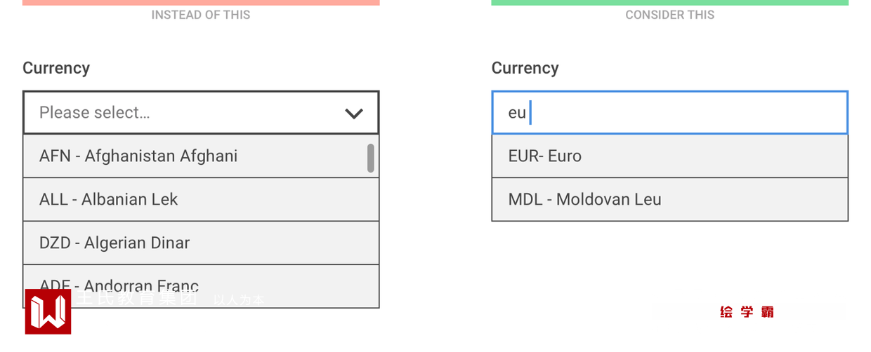Viewport: 871px width, 352px height.
Task: Click the green bar above "CONSIDER THIS"
Action: point(669,2)
